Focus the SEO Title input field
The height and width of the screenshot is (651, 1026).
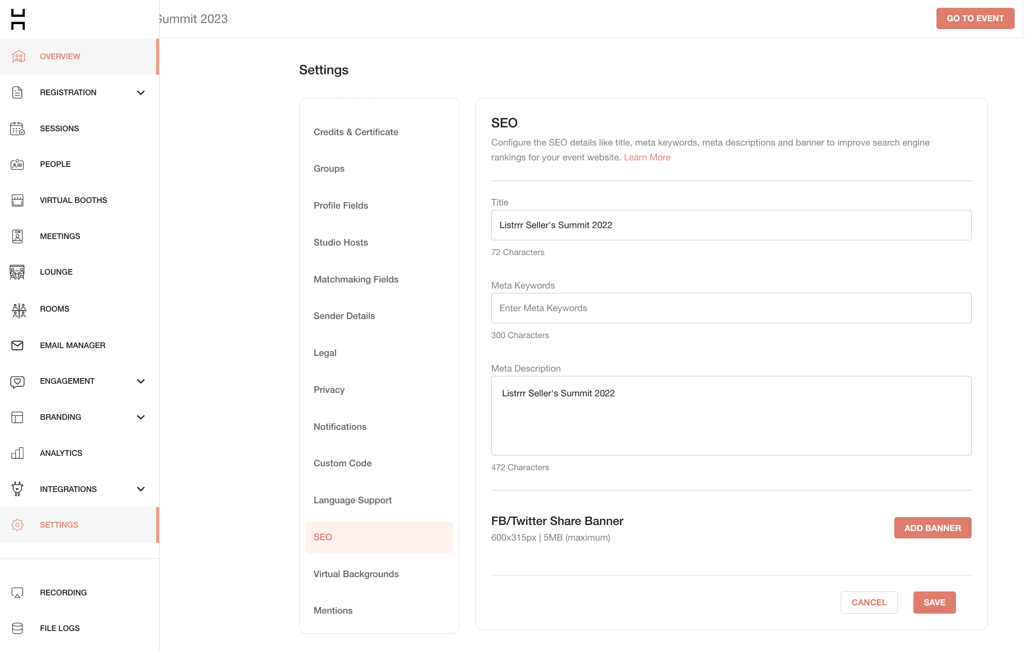click(731, 225)
